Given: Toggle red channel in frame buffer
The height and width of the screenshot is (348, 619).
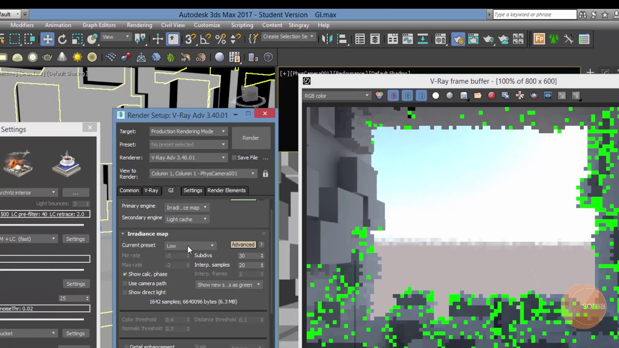Looking at the screenshot, I should pos(394,96).
